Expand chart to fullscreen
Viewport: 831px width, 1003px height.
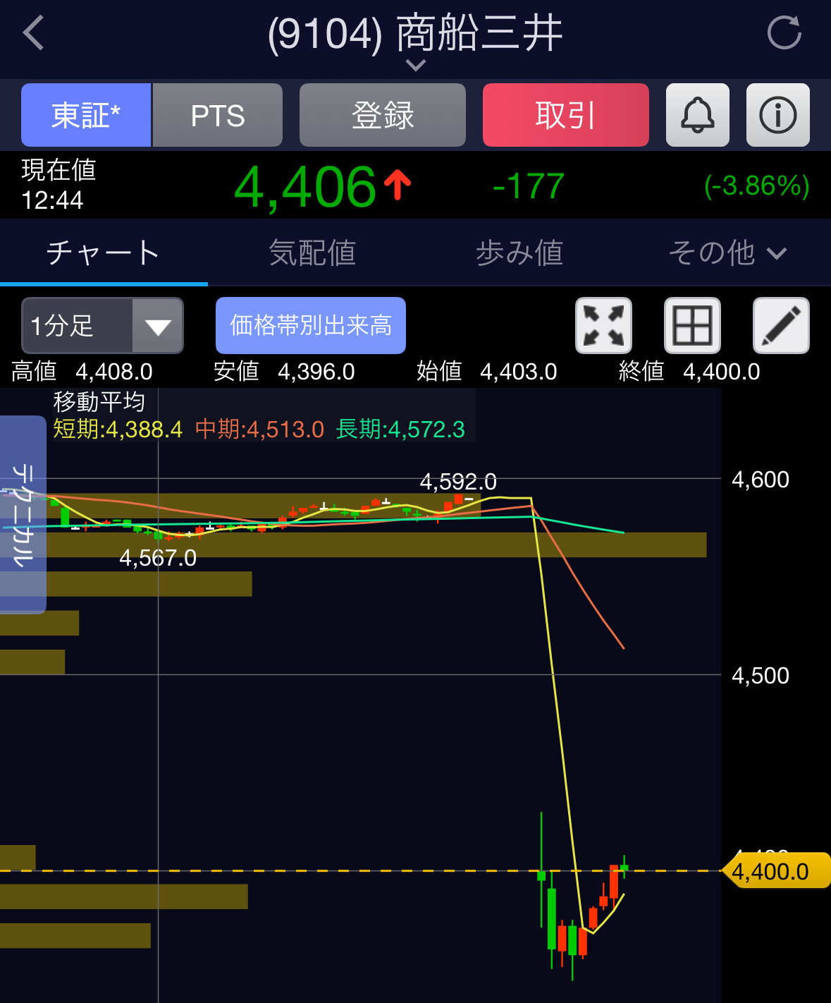click(603, 325)
